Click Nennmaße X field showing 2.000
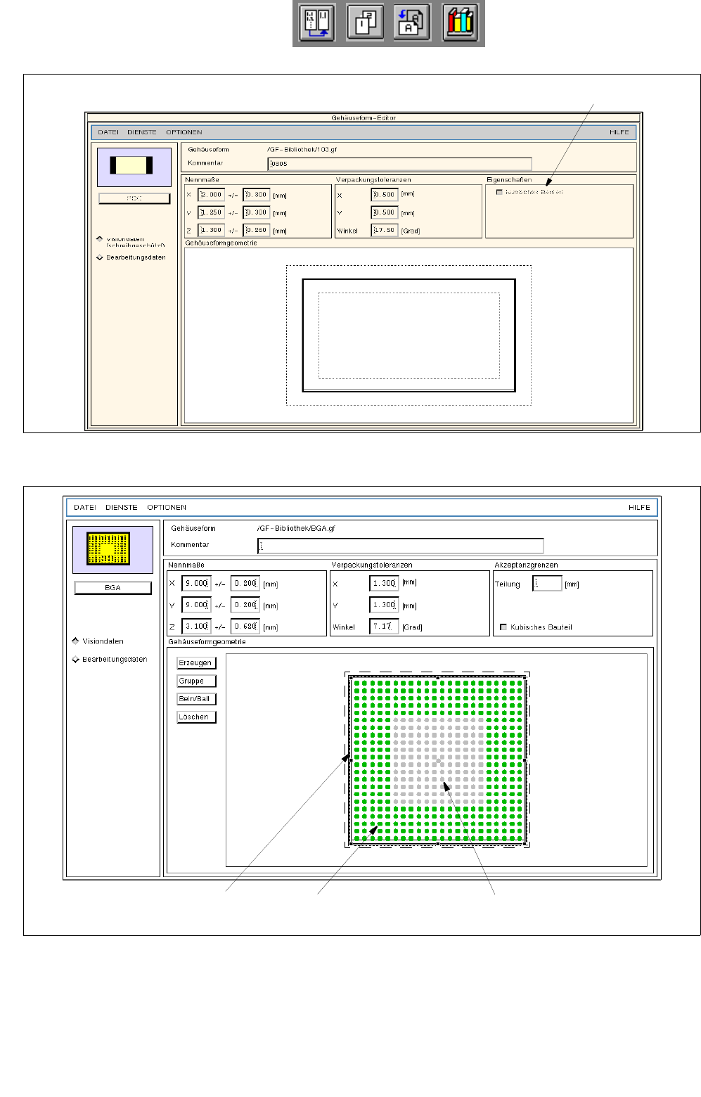The width and height of the screenshot is (701, 1097). 212,195
